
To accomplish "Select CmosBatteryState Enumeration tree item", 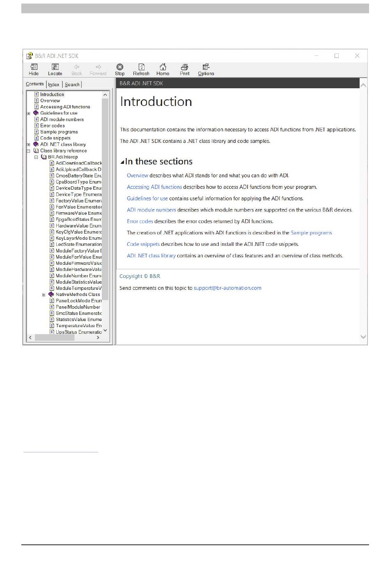I will pyautogui.click(x=78, y=176).
